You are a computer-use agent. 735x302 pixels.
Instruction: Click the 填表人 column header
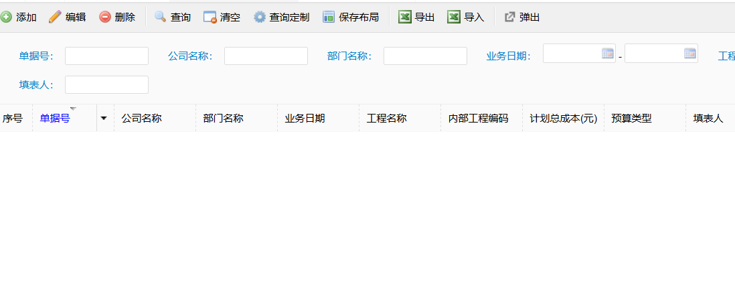click(708, 119)
